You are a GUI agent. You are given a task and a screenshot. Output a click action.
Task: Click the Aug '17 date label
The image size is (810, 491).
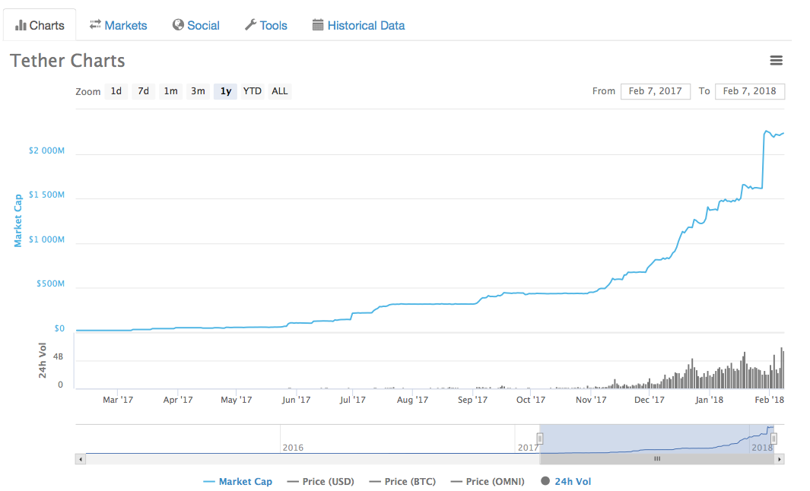412,400
